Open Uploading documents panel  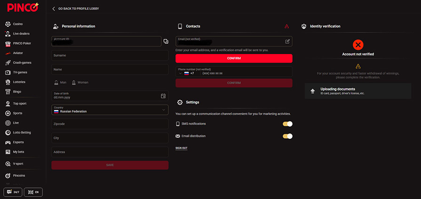tap(358, 91)
